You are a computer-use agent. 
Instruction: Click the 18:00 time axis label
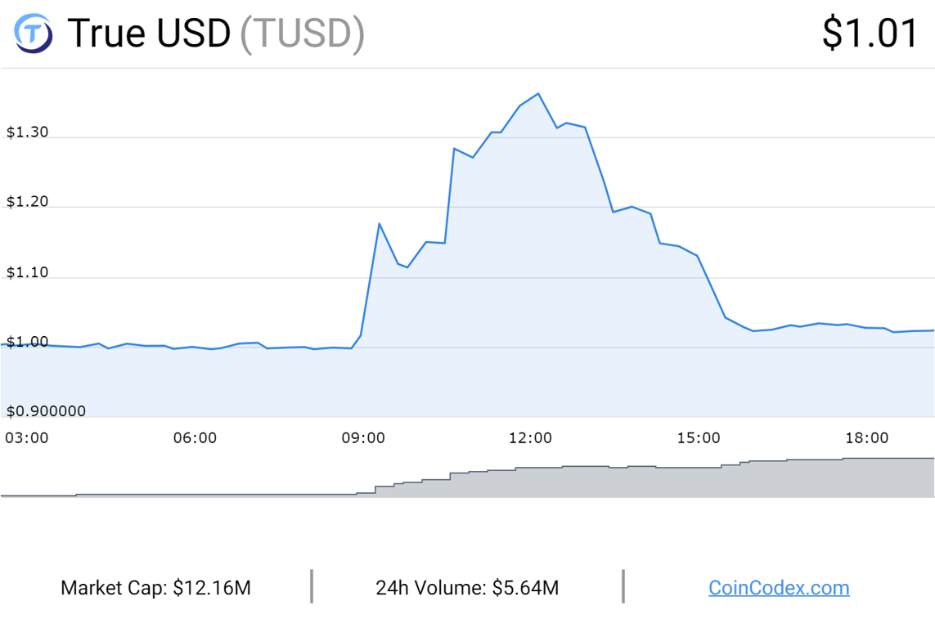[x=866, y=438]
